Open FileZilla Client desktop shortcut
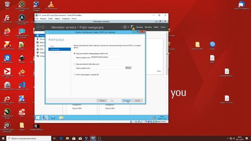This screenshot has height=141, width=251. [7, 19]
